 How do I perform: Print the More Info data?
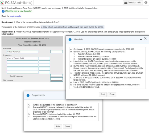[x=103, y=94]
